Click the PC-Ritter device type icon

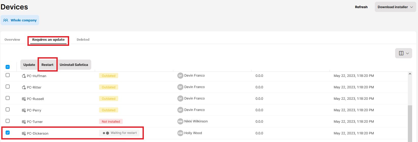(x=24, y=87)
